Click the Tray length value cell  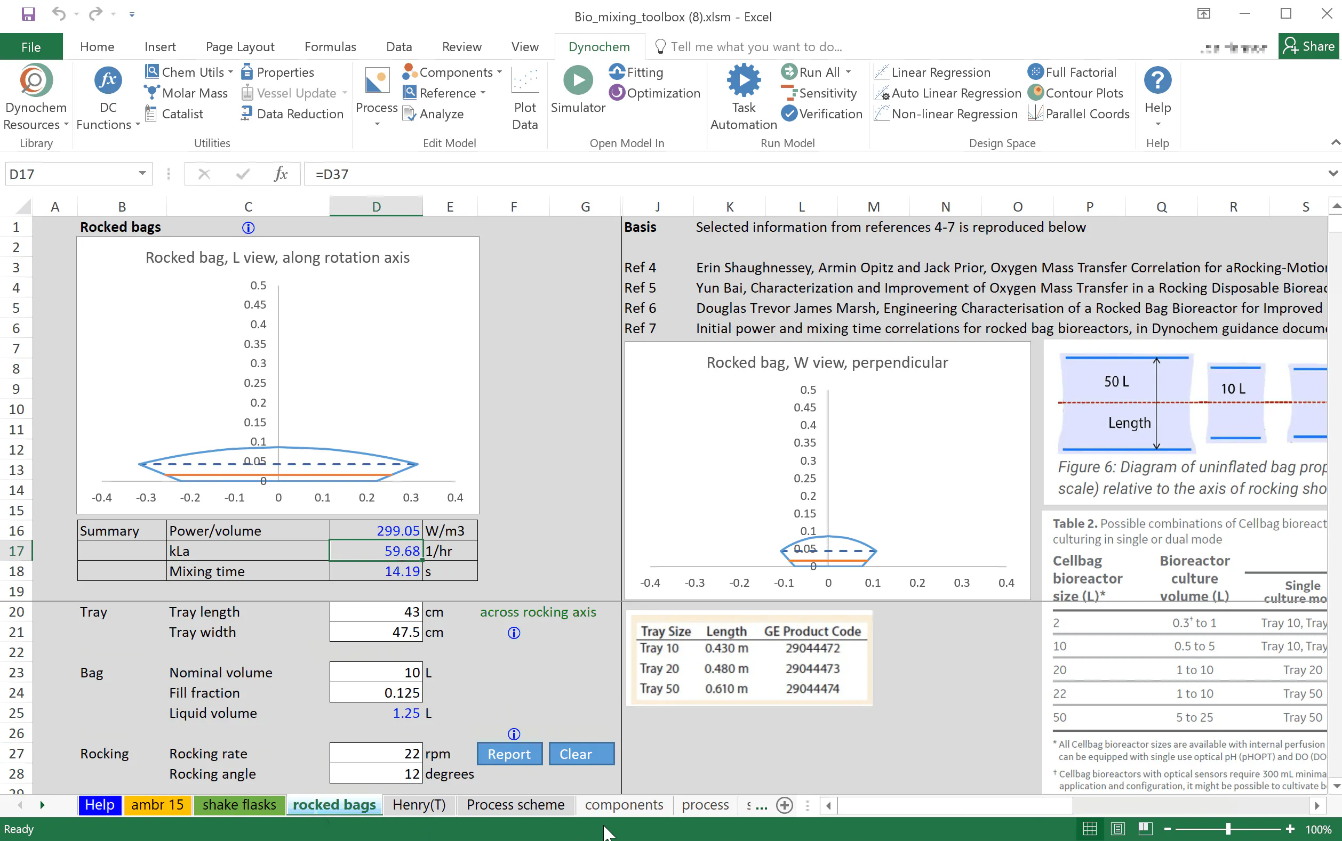(x=376, y=611)
